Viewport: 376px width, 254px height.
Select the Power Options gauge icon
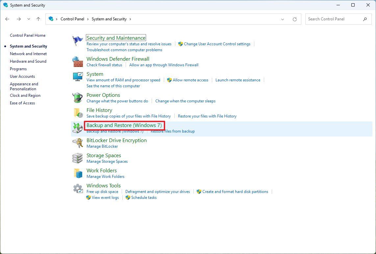pyautogui.click(x=77, y=97)
